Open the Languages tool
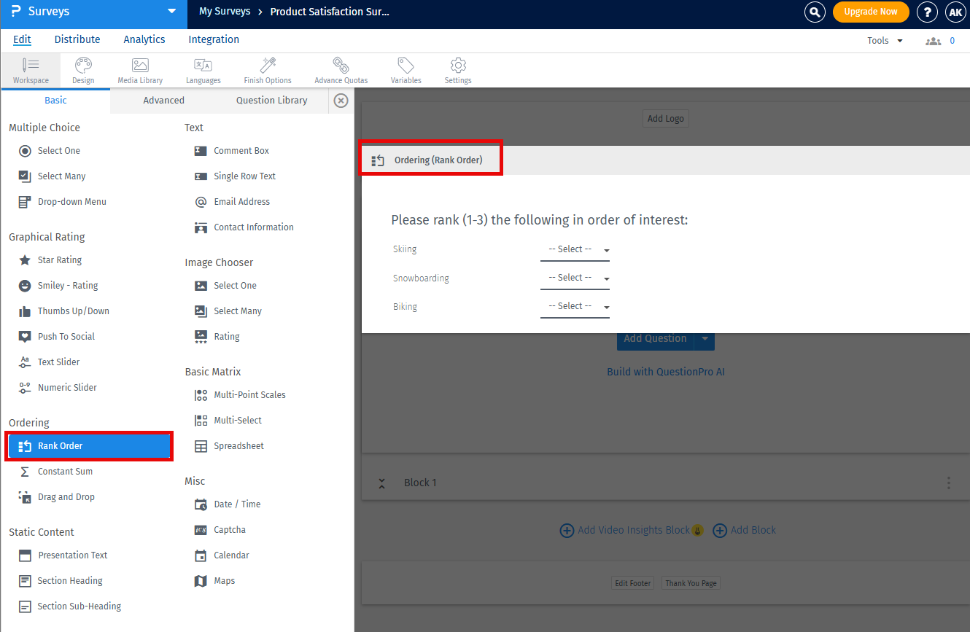This screenshot has width=970, height=632. (x=203, y=71)
